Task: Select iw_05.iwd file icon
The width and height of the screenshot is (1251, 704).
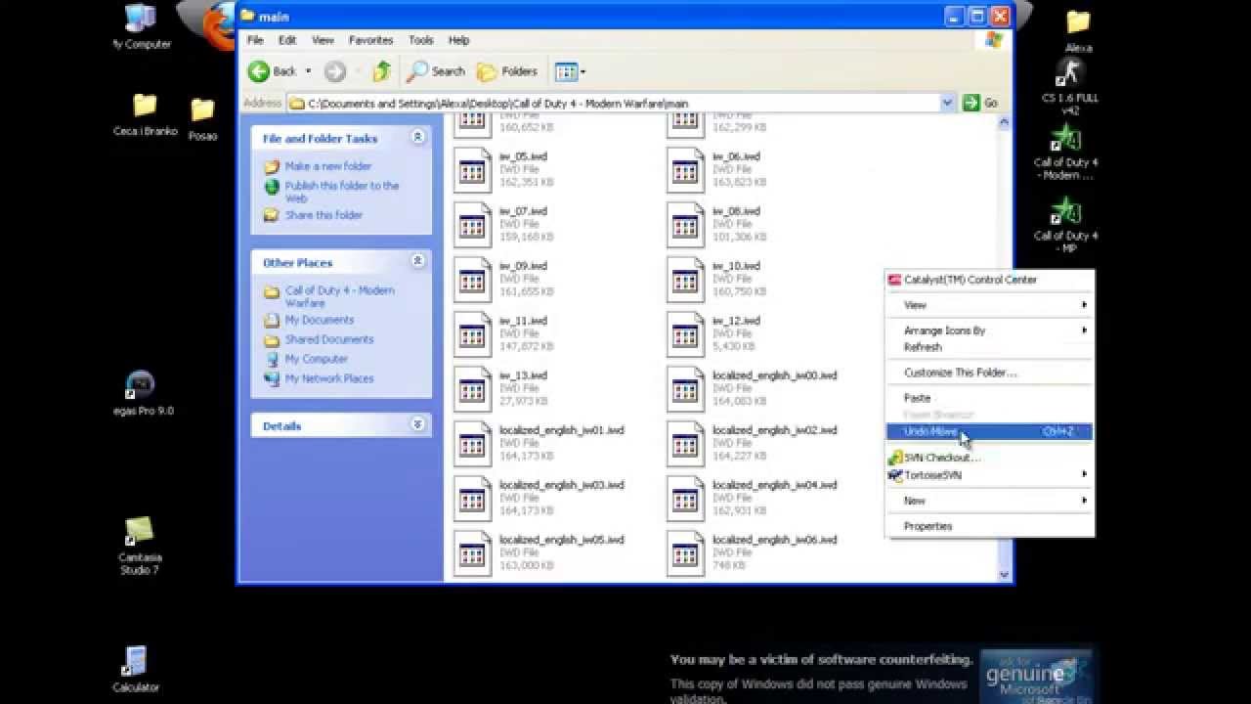Action: click(x=472, y=170)
